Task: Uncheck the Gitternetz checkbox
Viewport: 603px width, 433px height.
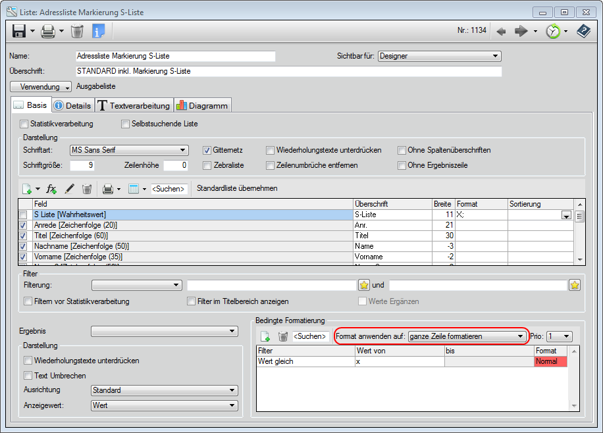Action: pos(207,150)
